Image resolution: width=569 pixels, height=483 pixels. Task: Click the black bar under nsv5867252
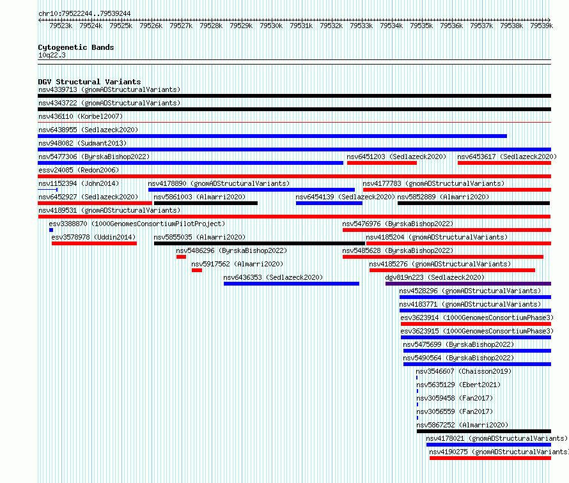tap(484, 431)
